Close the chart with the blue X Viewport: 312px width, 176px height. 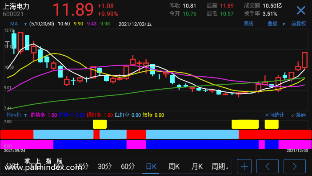301,10
